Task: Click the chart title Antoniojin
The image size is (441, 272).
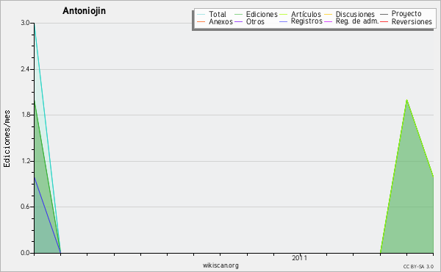Action: 84,11
